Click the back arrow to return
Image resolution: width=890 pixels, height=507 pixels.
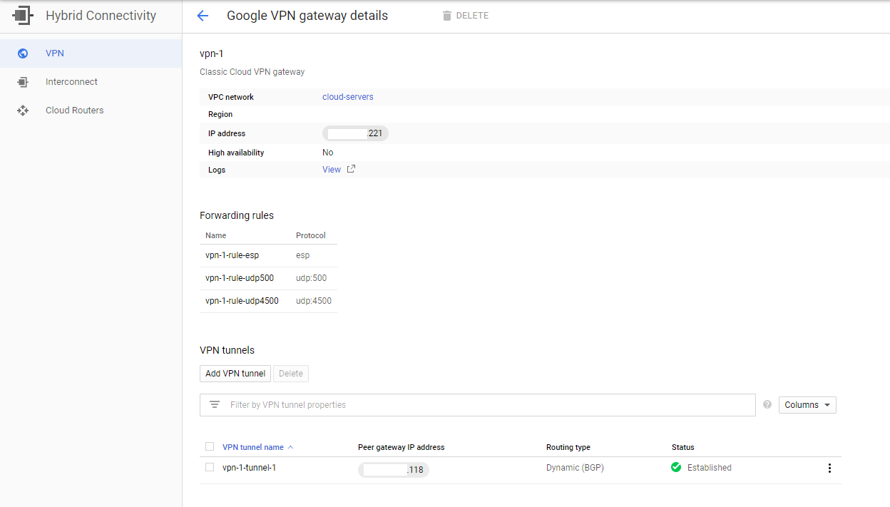point(203,15)
